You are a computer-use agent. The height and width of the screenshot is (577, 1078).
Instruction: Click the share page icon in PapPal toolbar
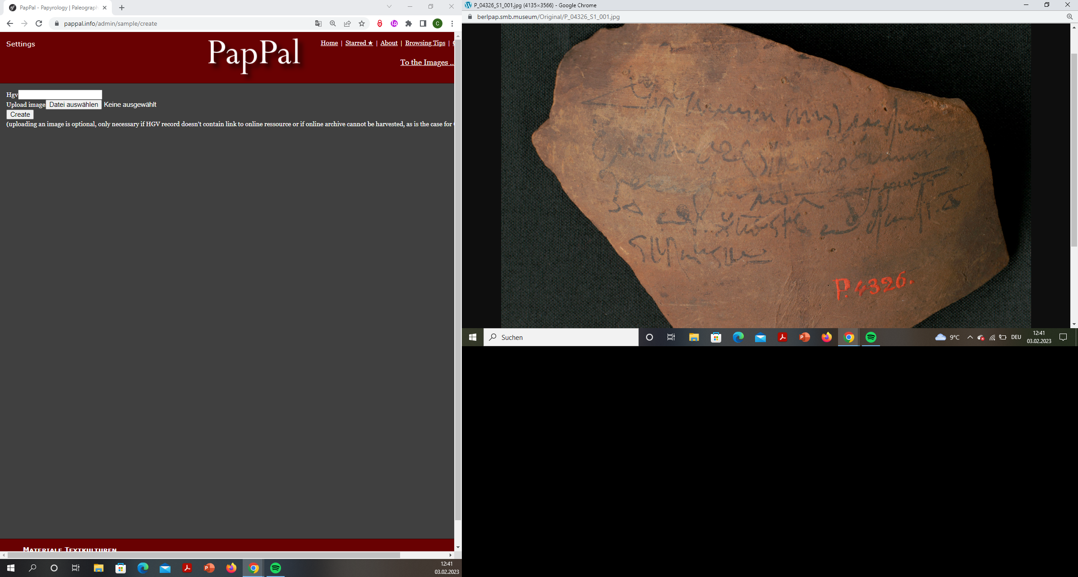coord(347,23)
